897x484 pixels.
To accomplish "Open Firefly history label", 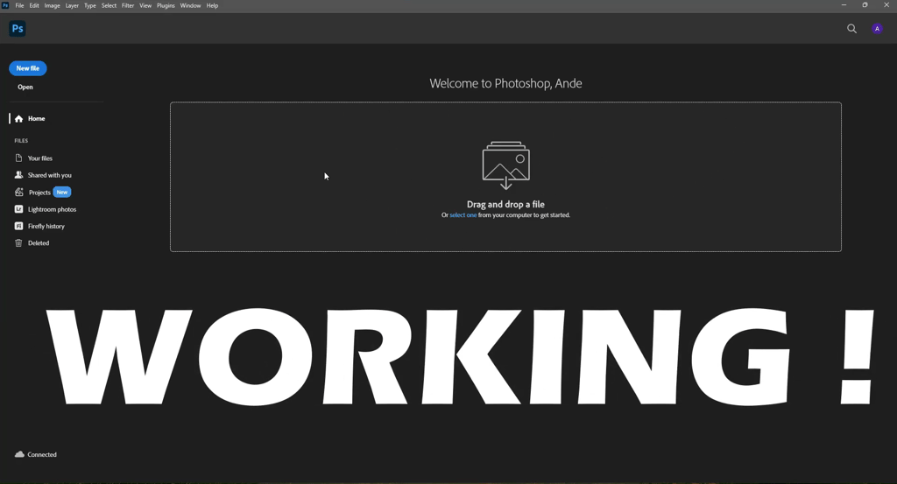I will click(x=46, y=227).
